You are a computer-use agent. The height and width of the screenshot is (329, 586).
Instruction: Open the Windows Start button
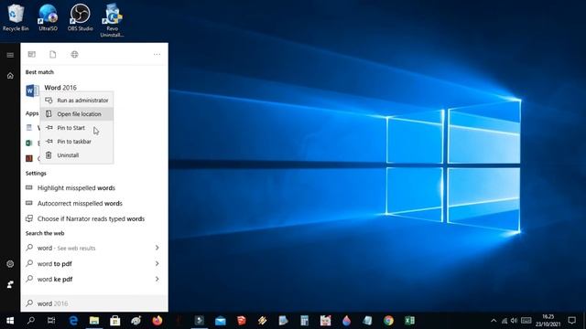pos(10,321)
